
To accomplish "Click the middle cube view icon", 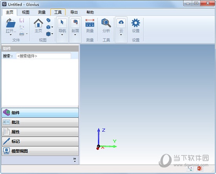I will [x=48, y=27].
